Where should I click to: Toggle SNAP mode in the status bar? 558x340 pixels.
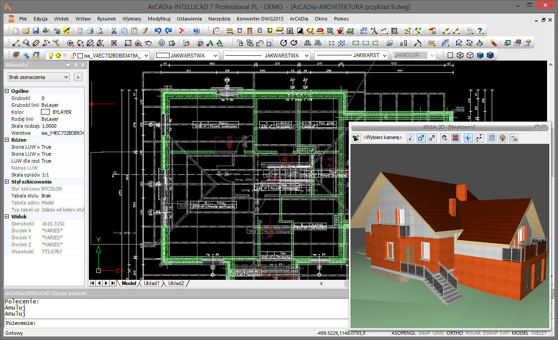click(424, 333)
